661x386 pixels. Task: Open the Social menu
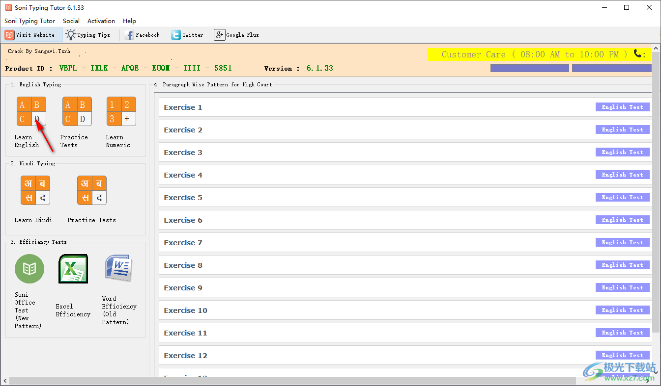71,21
